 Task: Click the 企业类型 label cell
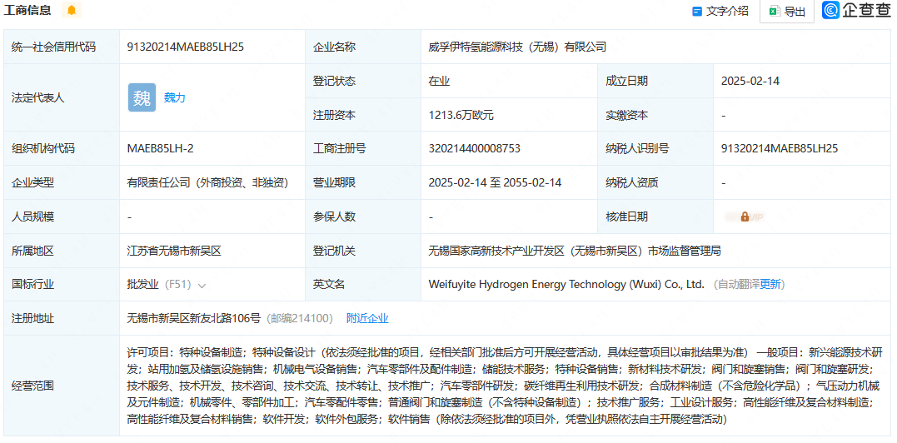(62, 183)
